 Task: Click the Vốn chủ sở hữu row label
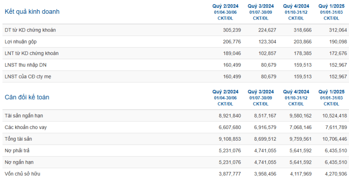[22, 174]
